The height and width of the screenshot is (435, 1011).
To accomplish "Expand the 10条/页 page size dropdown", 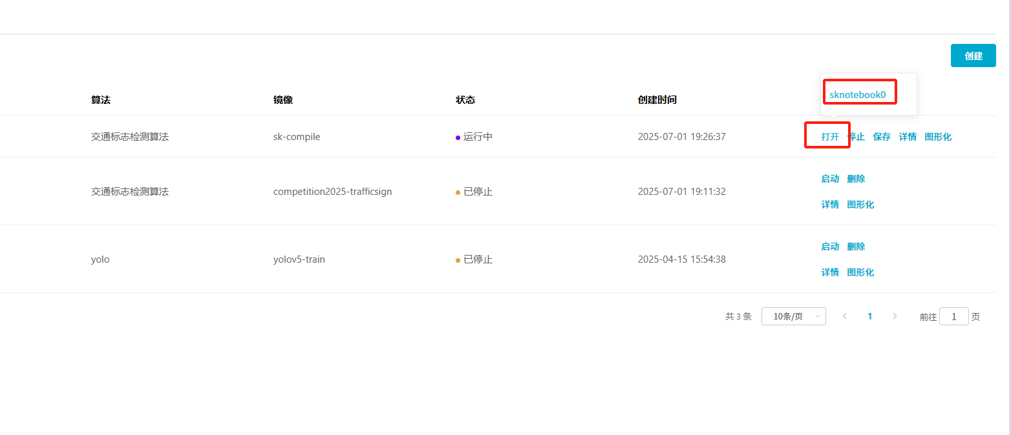I will click(793, 316).
